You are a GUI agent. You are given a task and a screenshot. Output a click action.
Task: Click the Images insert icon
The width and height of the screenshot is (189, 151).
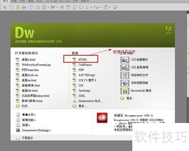(x=44, y=7)
